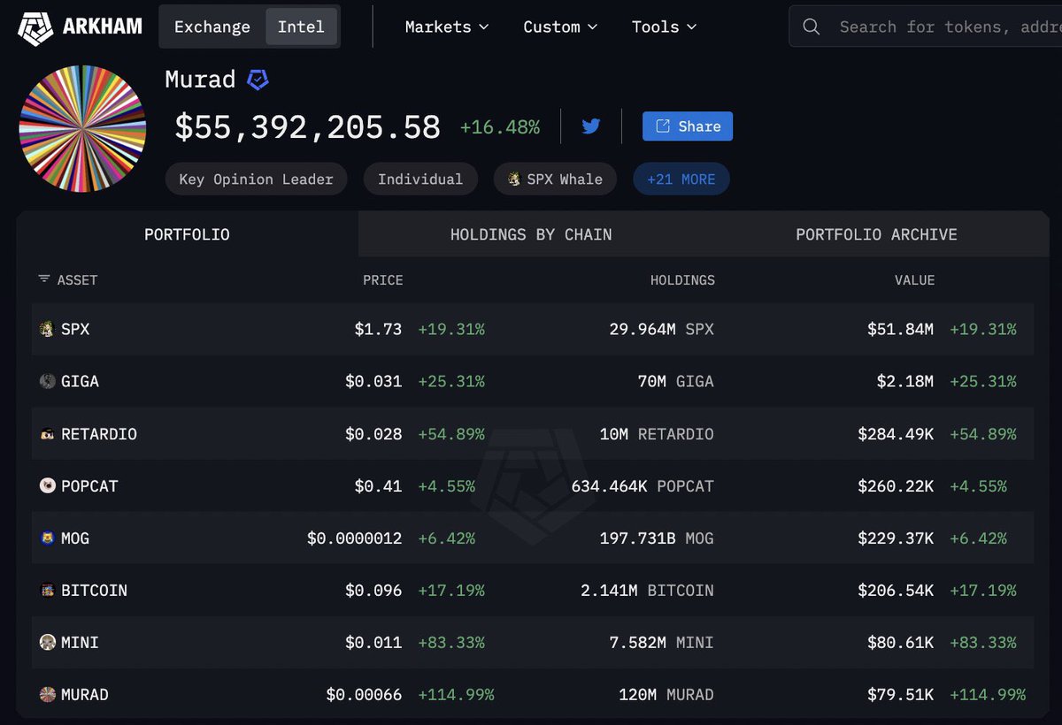The image size is (1062, 725).
Task: Click the POPCAT token icon
Action: click(x=48, y=486)
